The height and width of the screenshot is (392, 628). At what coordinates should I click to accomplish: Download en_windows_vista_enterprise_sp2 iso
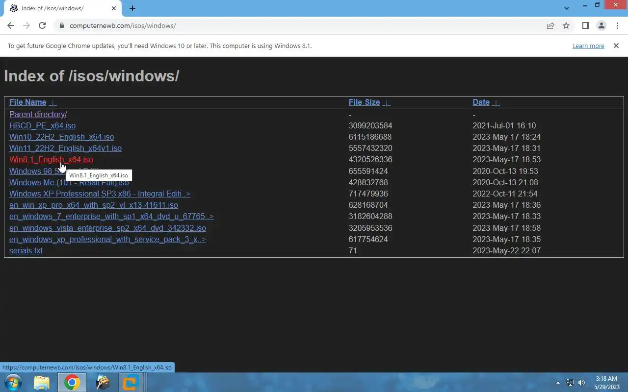(107, 228)
